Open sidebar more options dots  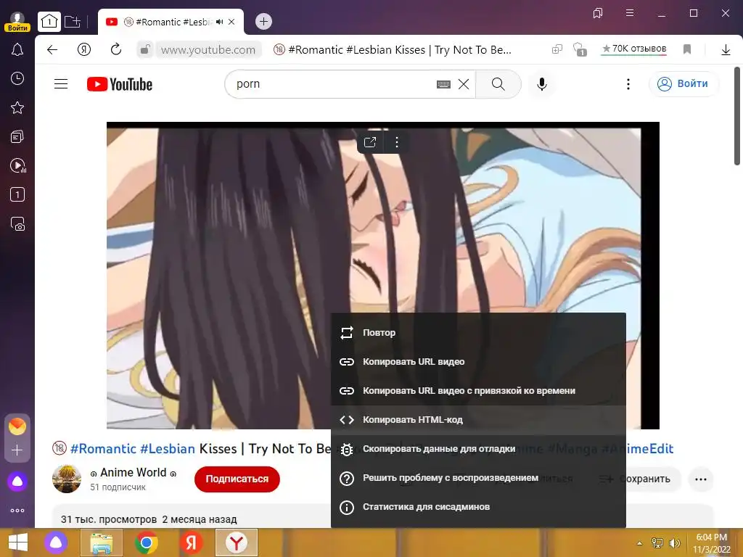(x=17, y=511)
